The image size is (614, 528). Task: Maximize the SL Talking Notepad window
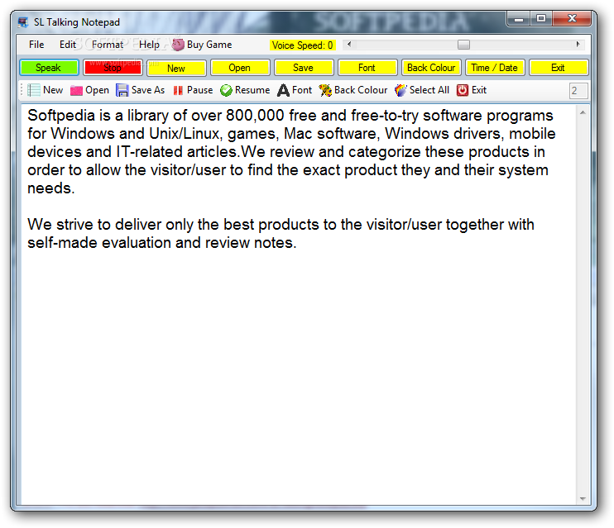(541, 18)
